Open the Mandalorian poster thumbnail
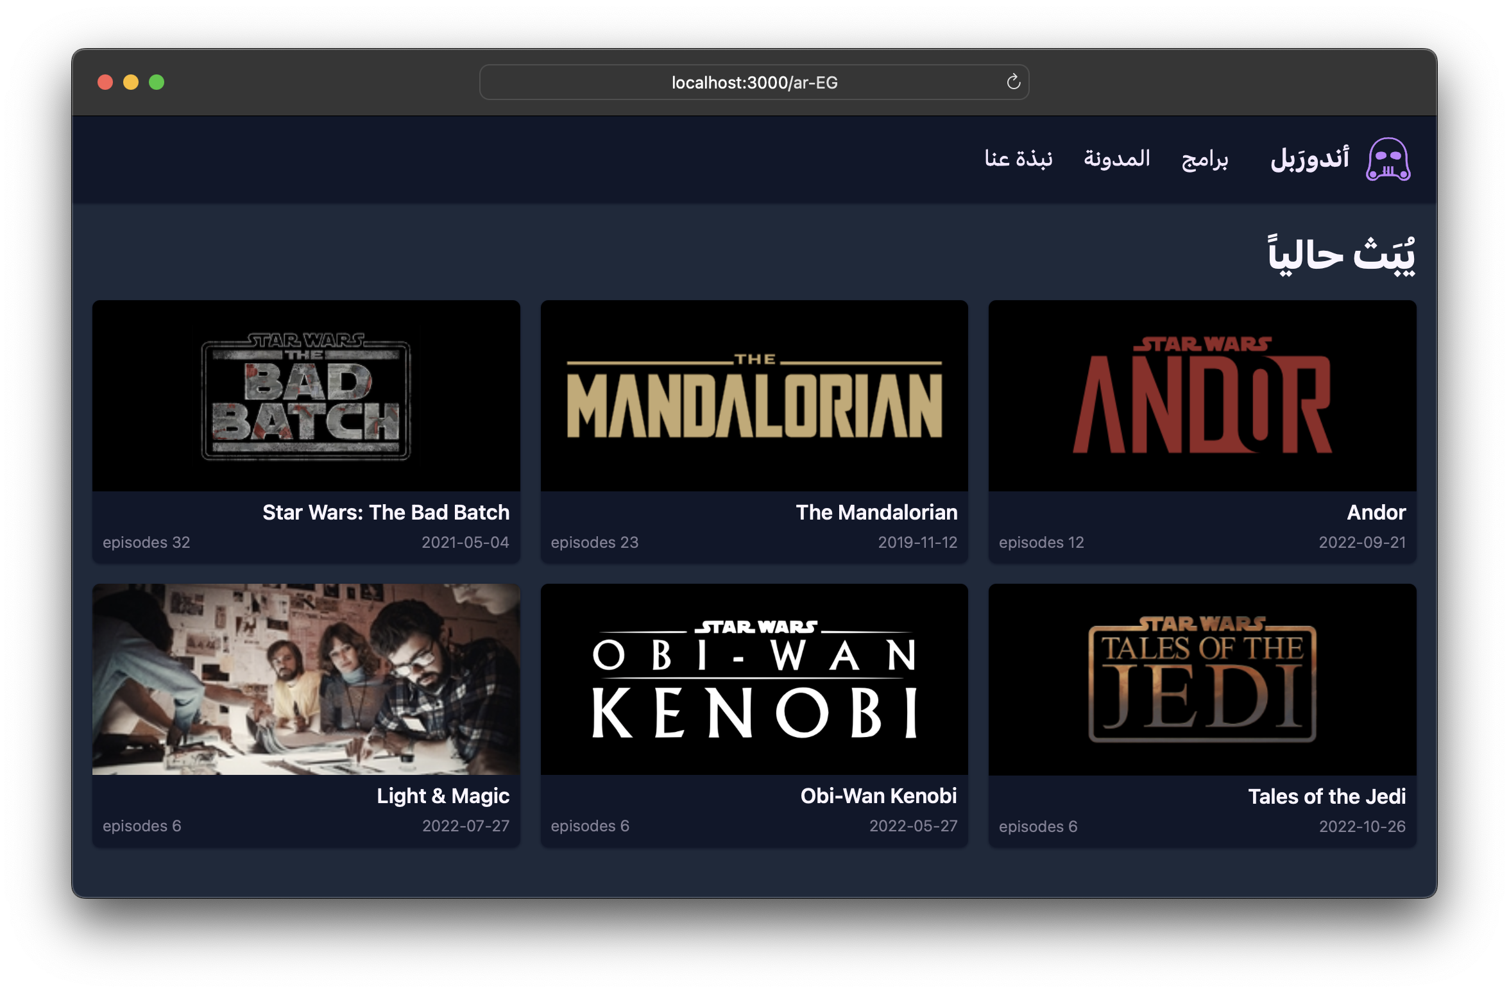Viewport: 1509px width, 993px height. pyautogui.click(x=754, y=396)
